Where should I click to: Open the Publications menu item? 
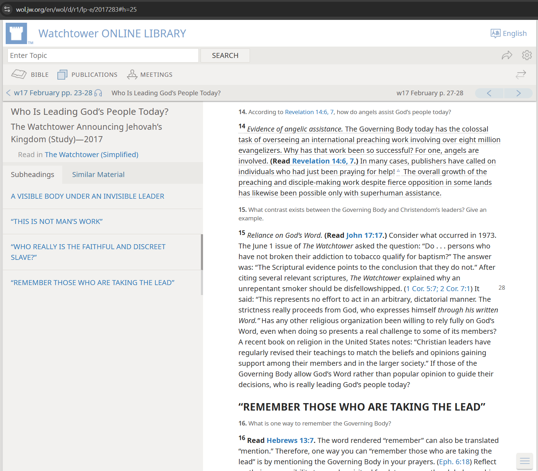tap(87, 75)
